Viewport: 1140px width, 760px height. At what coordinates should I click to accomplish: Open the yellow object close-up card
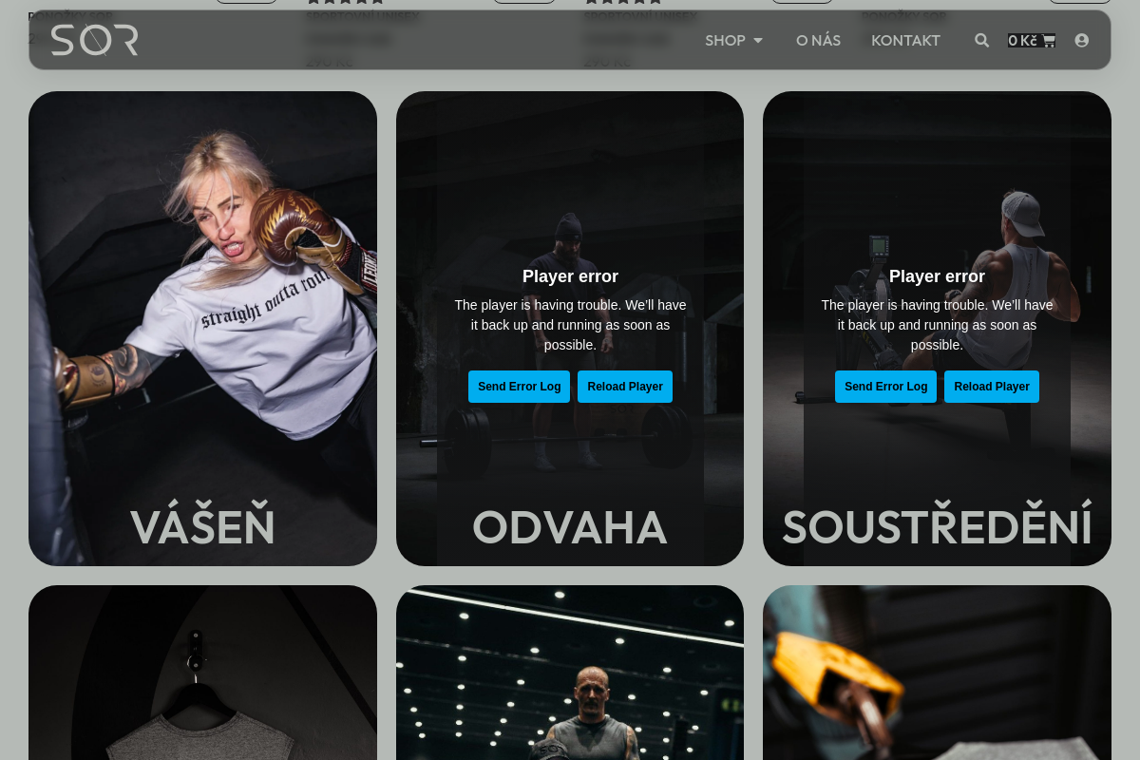pyautogui.click(x=937, y=673)
